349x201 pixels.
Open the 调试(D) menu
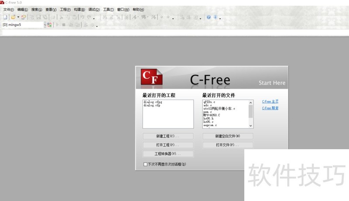(94, 10)
